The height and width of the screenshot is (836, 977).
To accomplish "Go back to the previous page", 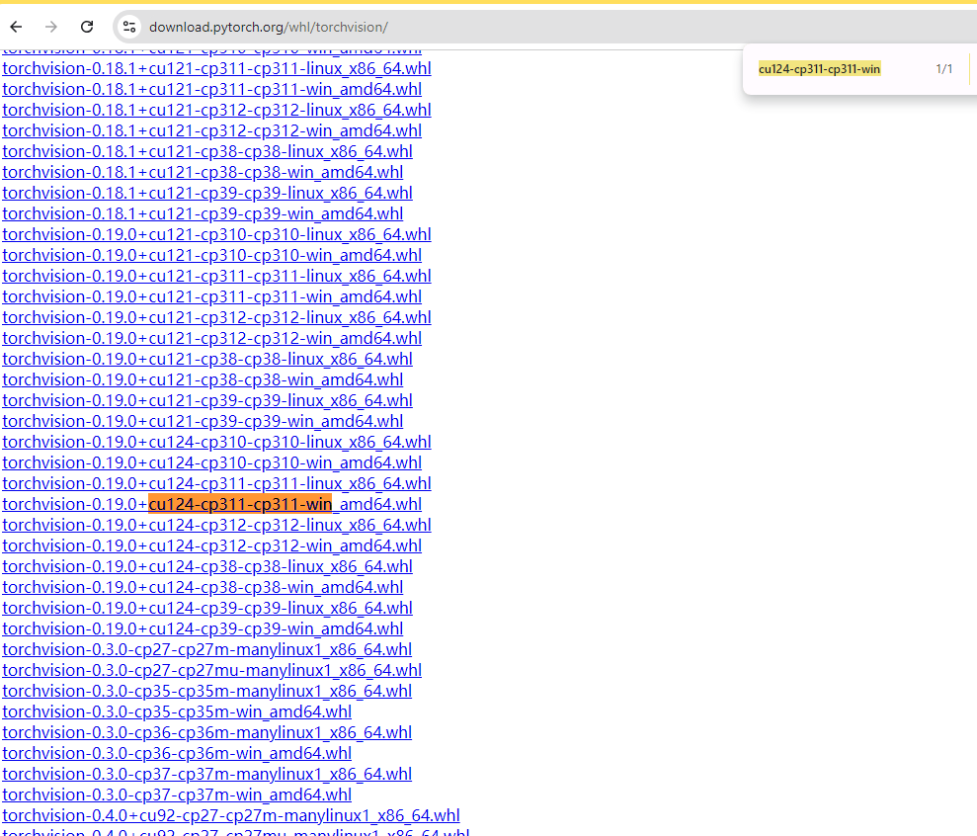I will [16, 27].
